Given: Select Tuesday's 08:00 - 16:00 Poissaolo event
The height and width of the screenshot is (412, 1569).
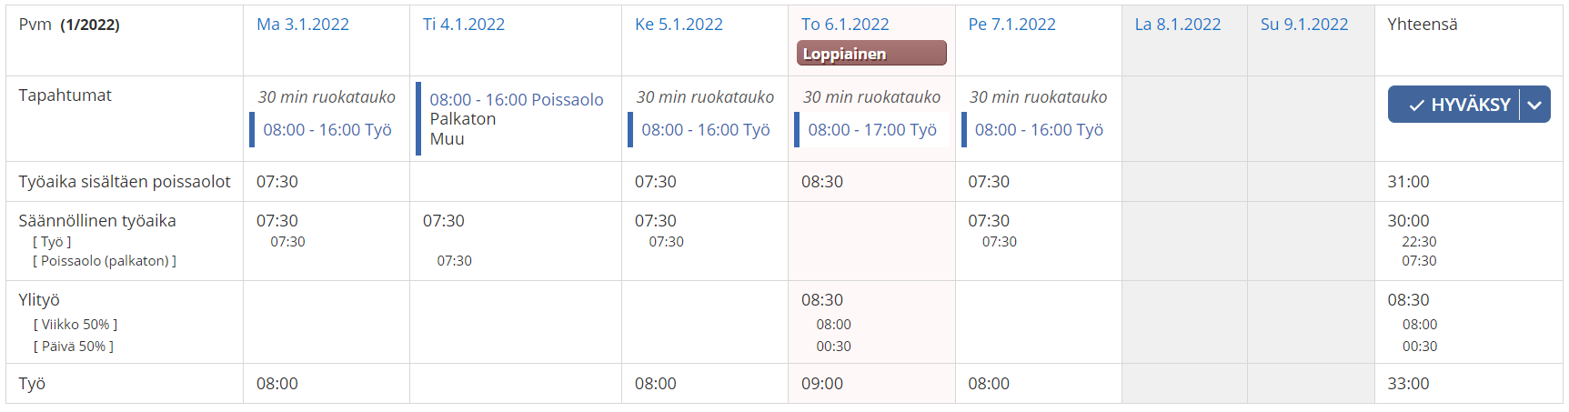Looking at the screenshot, I should tap(517, 100).
